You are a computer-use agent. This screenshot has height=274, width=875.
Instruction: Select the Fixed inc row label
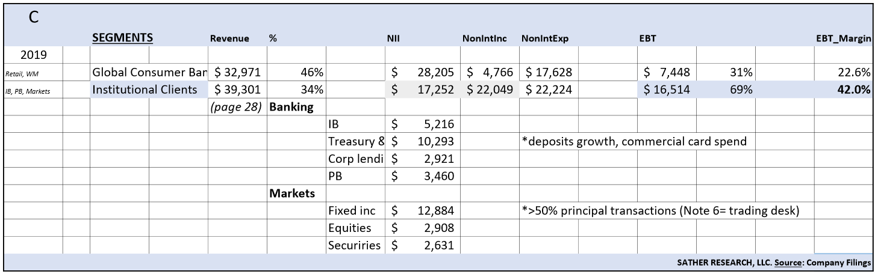(x=352, y=211)
